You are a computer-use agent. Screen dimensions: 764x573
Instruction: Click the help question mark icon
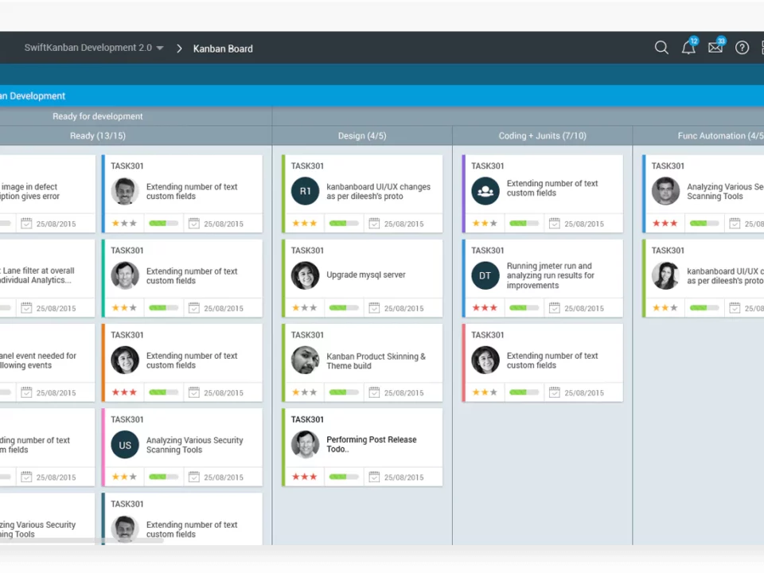[742, 48]
